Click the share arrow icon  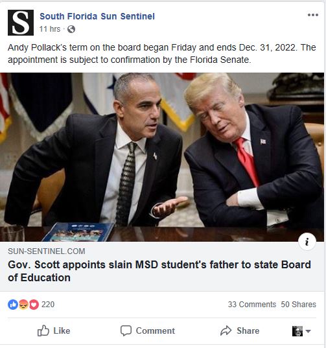[226, 331]
